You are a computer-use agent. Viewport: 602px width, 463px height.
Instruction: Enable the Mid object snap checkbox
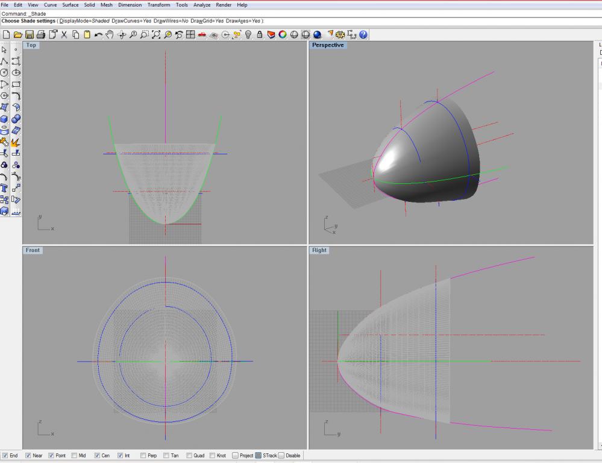(x=74, y=456)
